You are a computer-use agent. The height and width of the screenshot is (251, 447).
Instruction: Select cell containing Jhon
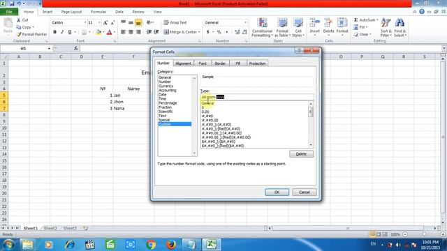pyautogui.click(x=133, y=102)
